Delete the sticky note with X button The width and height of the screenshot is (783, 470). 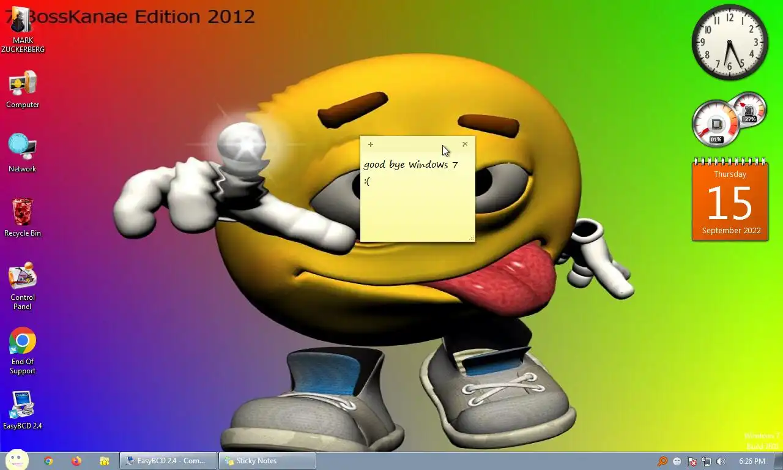click(x=465, y=144)
